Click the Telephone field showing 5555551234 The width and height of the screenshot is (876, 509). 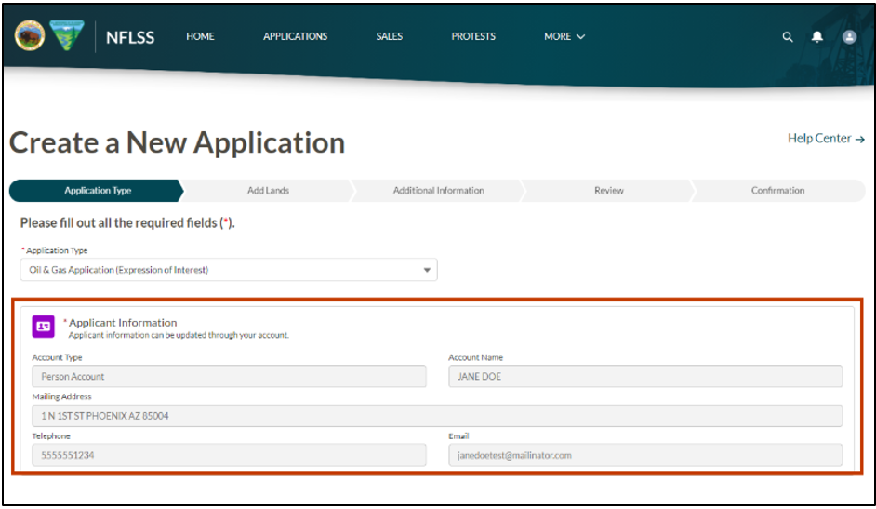pyautogui.click(x=229, y=455)
